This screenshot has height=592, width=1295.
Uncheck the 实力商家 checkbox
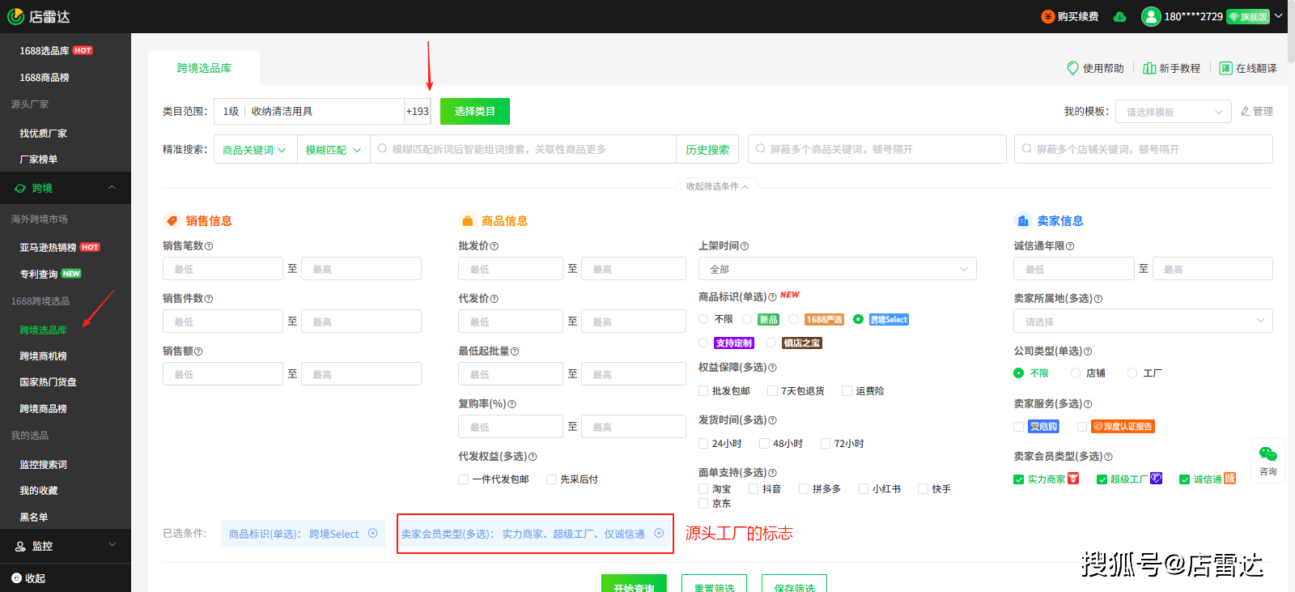[x=1018, y=479]
